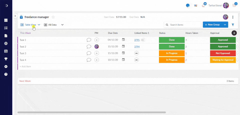The image size is (240, 115).
Task: Assign a PM to Task 4
Action: 96,60
